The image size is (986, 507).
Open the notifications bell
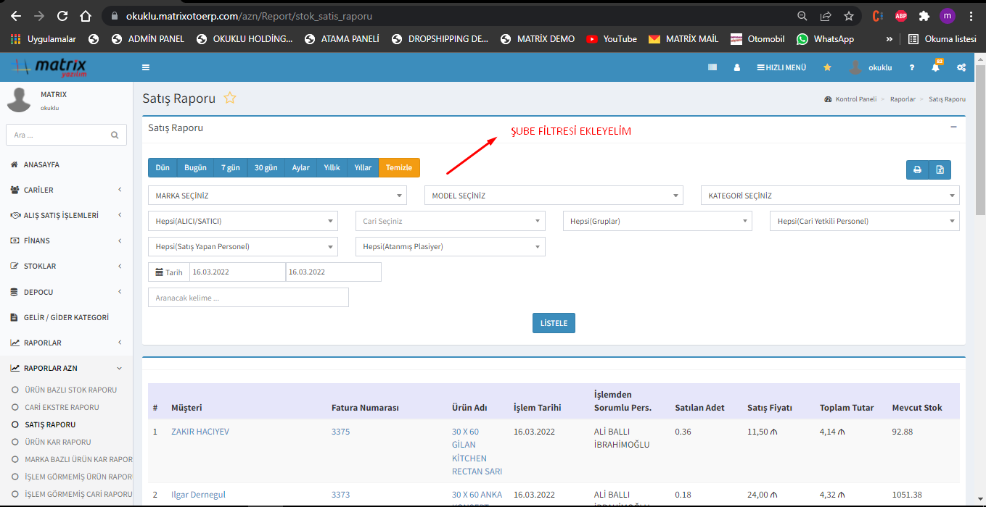936,67
